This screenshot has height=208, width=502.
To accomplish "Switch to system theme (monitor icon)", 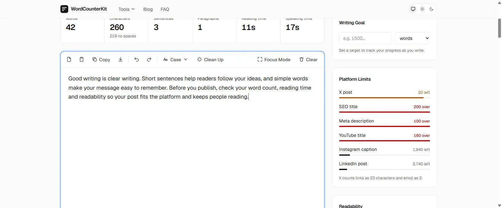I will [x=413, y=9].
